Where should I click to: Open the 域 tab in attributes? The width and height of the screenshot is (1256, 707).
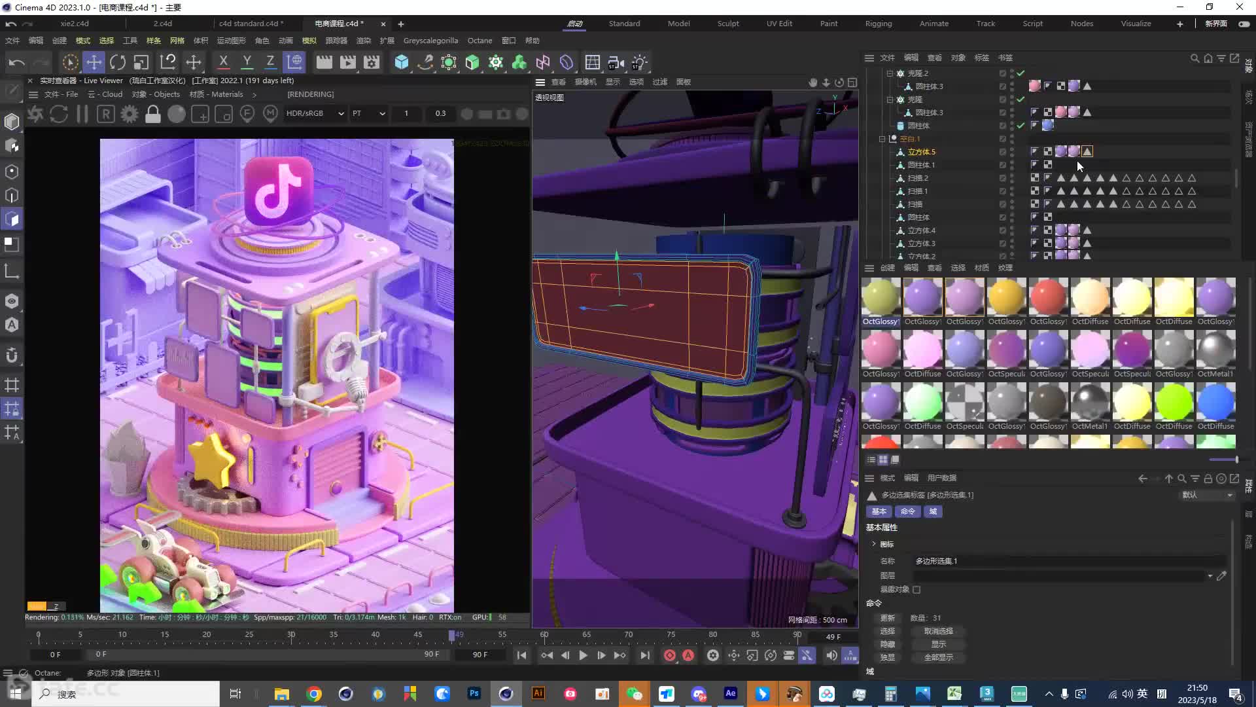click(933, 511)
